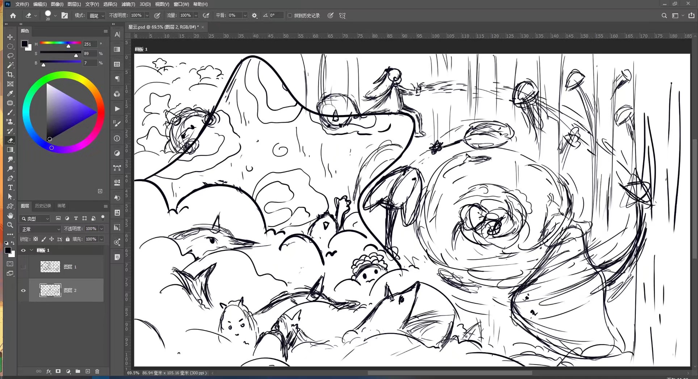Viewport: 698px width, 379px height.
Task: Open the 流量 100% dropdown arrow
Action: 196,16
